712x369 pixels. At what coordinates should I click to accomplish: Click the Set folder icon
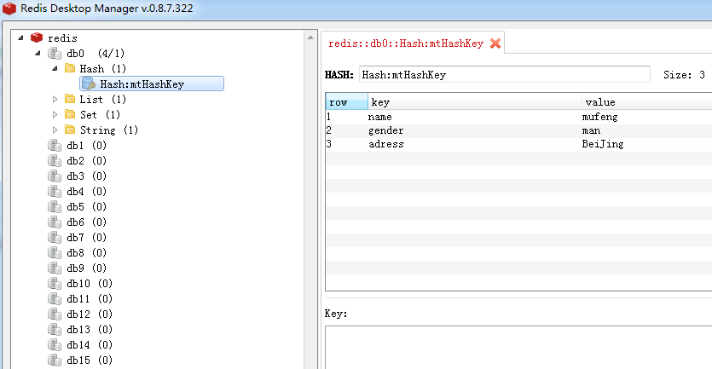[70, 114]
